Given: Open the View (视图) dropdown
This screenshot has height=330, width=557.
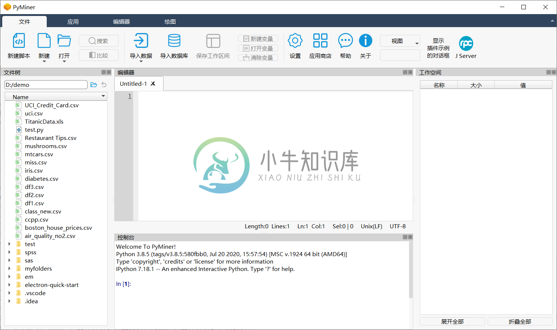Looking at the screenshot, I should coord(400,41).
